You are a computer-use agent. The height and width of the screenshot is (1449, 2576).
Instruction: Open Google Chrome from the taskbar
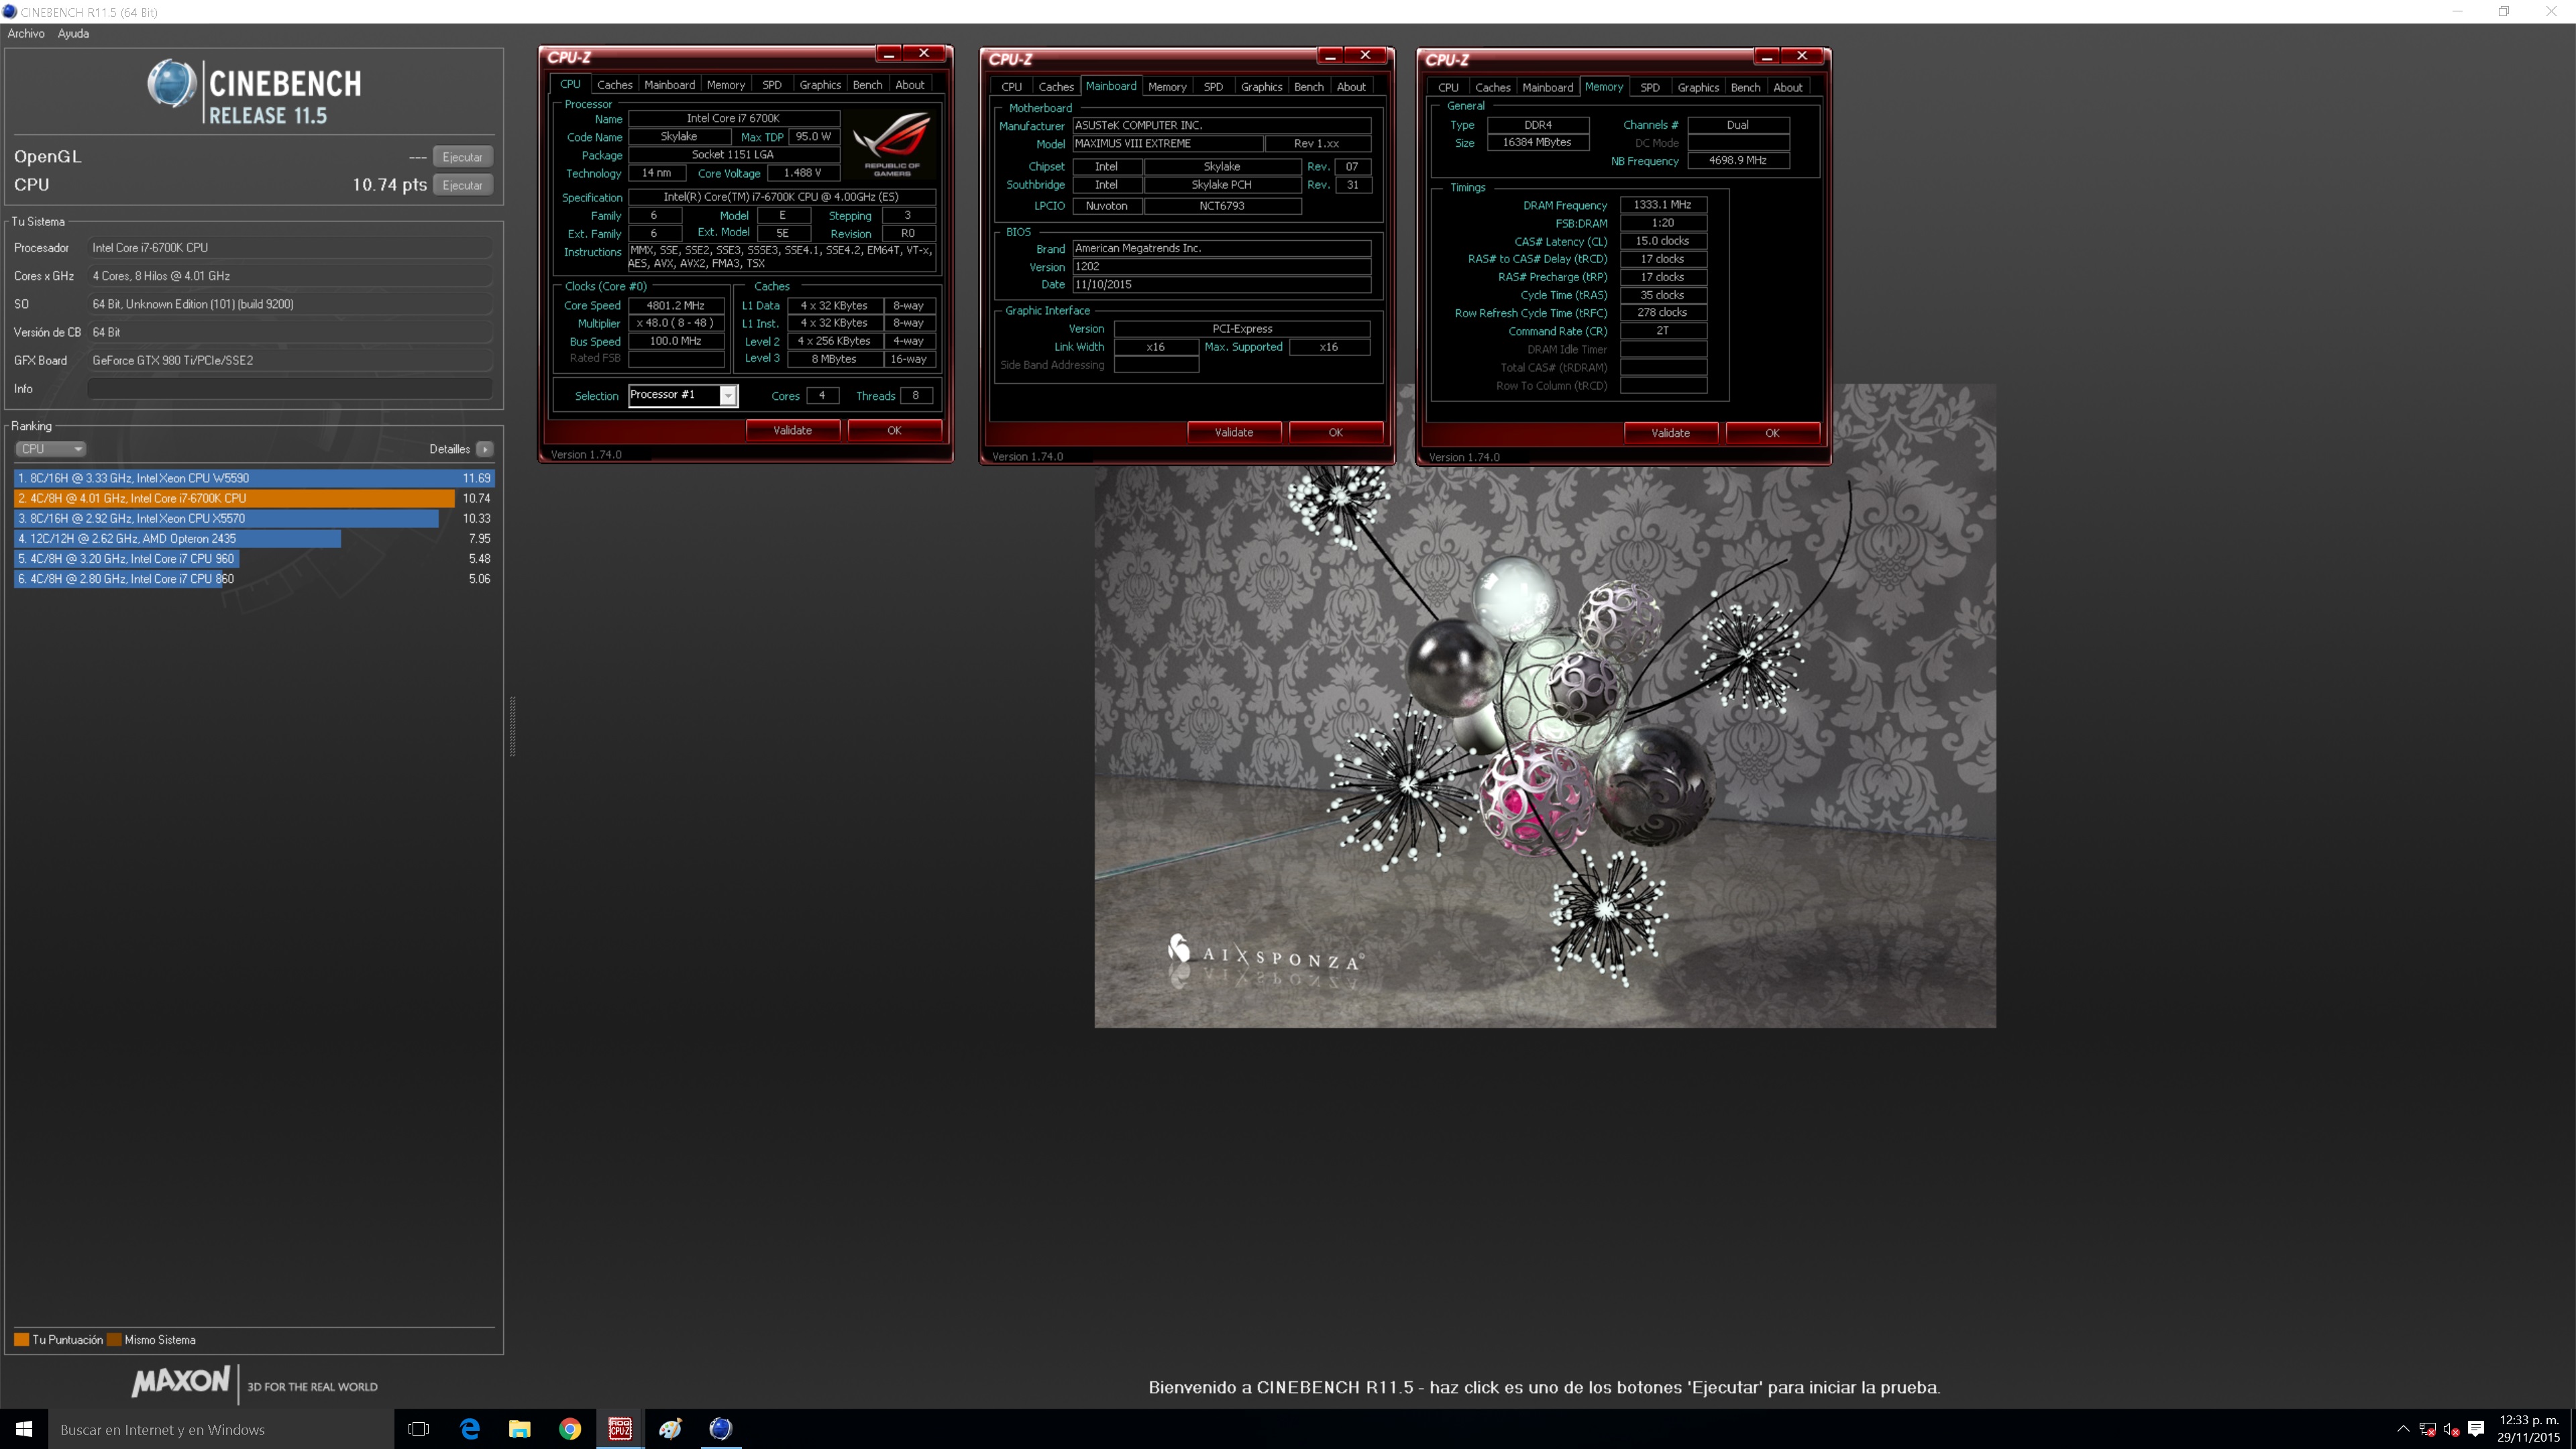(570, 1429)
